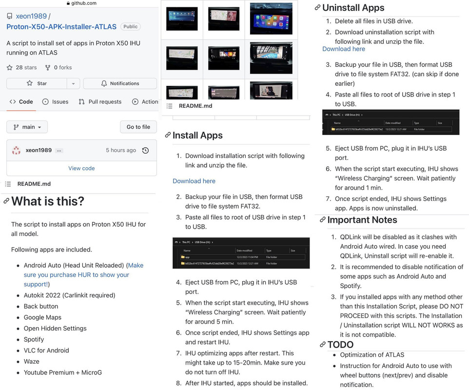The width and height of the screenshot is (469, 390).
Task: Switch to the Code tab
Action: click(x=21, y=102)
